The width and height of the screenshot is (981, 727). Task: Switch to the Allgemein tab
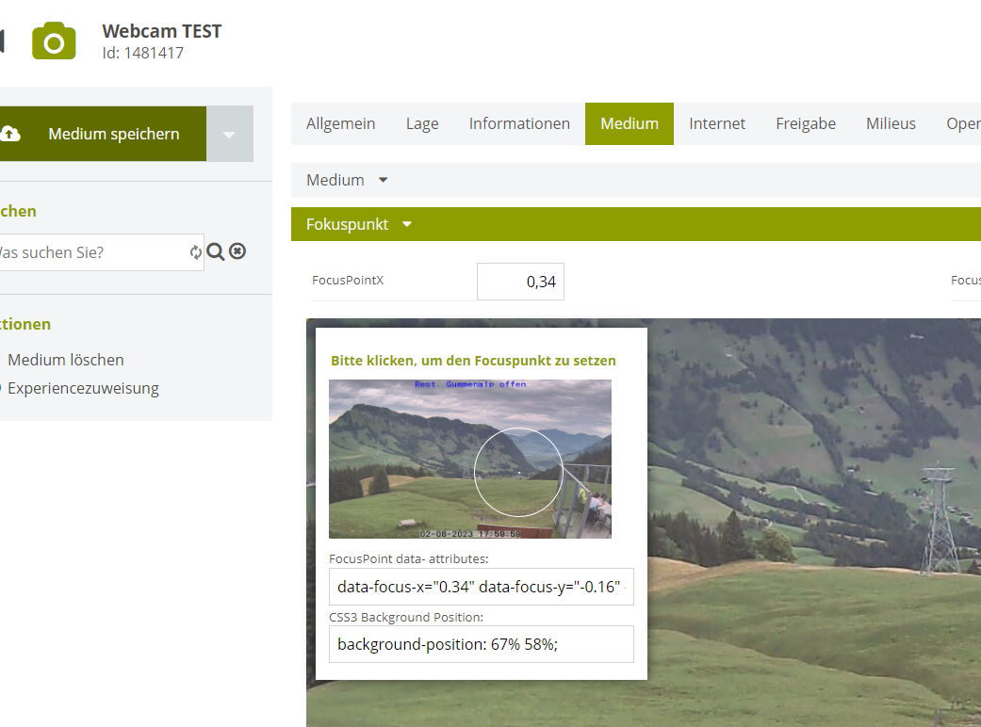[x=340, y=123]
